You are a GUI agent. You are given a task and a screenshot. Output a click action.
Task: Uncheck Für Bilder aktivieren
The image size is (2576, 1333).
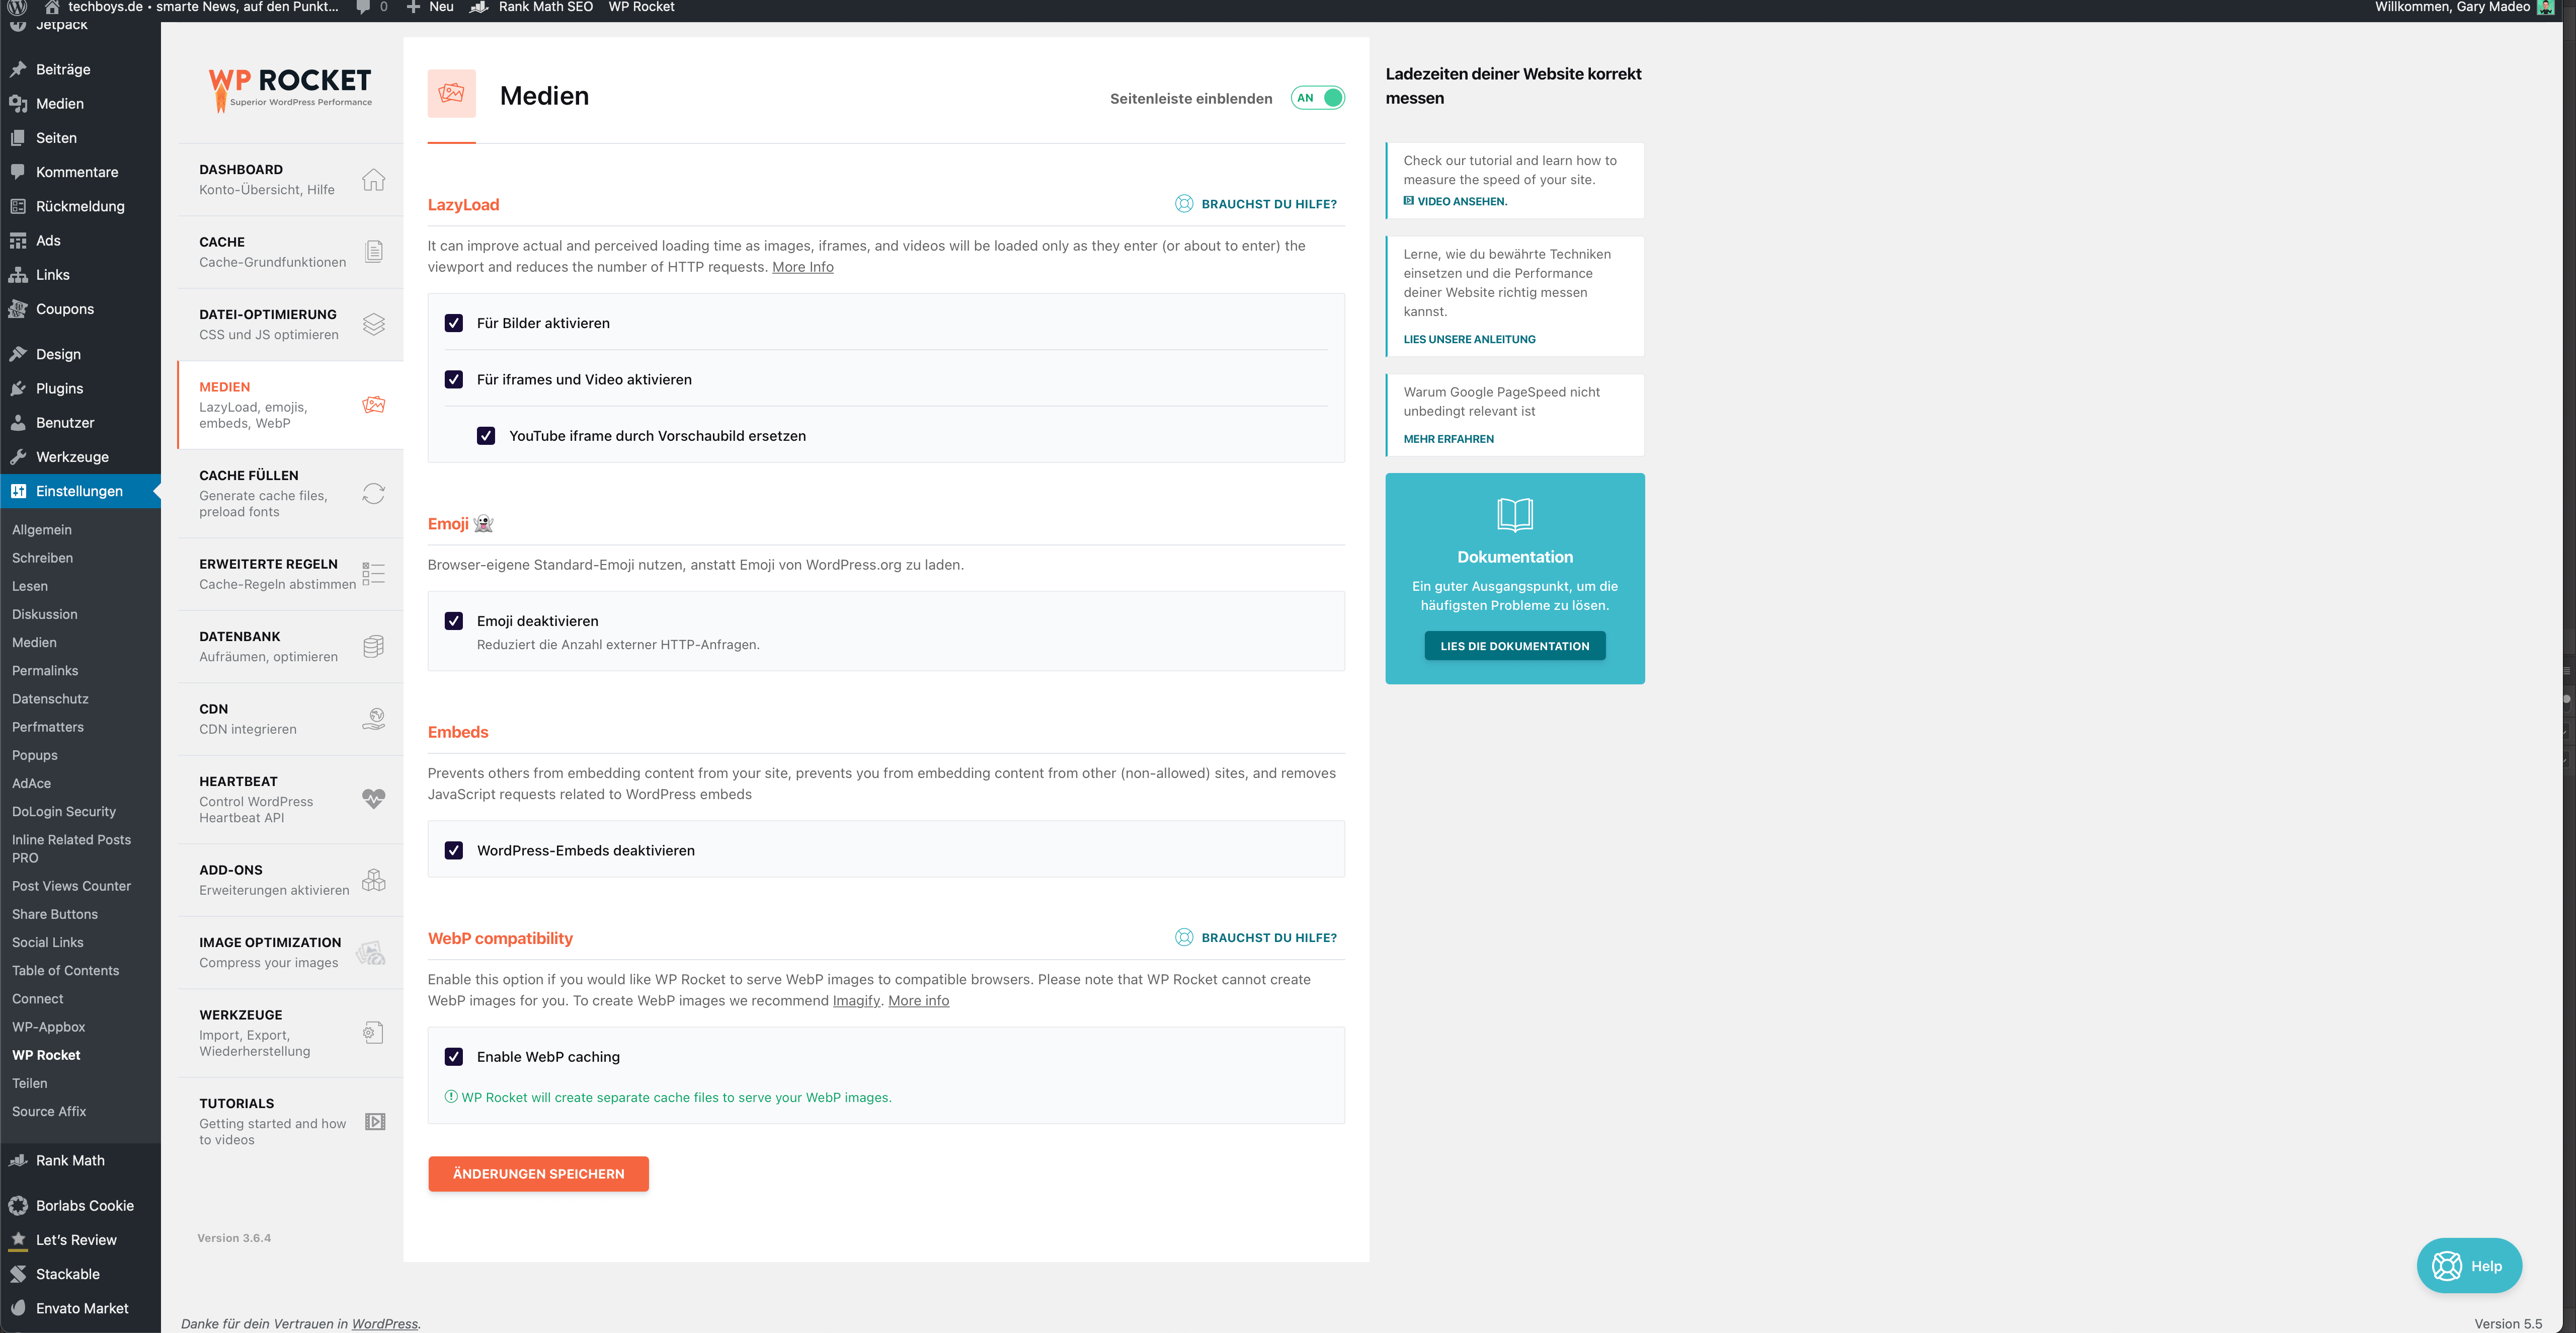454,323
